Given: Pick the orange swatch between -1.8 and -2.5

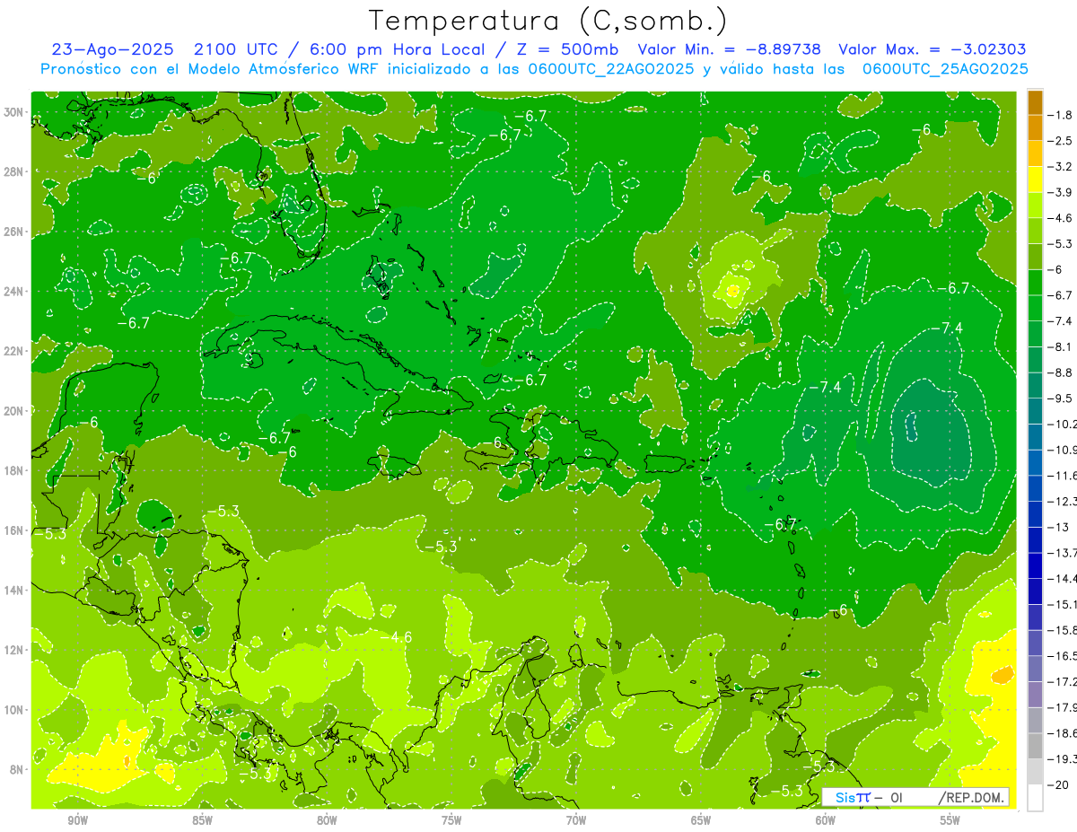Looking at the screenshot, I should click(1035, 128).
